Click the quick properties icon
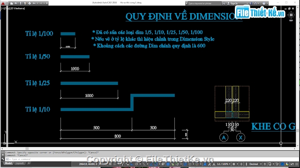Image resolution: width=300 pixels, height=168 pixels. click(264, 164)
